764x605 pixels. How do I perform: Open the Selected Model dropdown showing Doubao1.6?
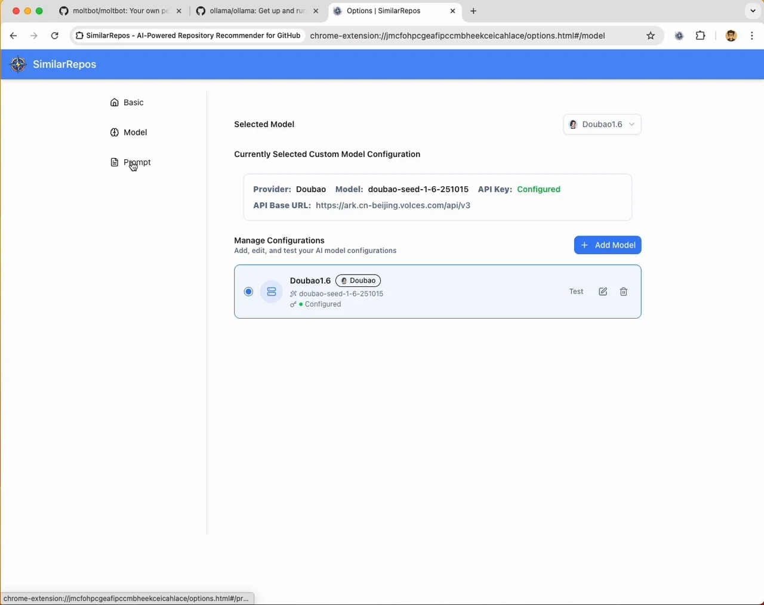(x=602, y=124)
